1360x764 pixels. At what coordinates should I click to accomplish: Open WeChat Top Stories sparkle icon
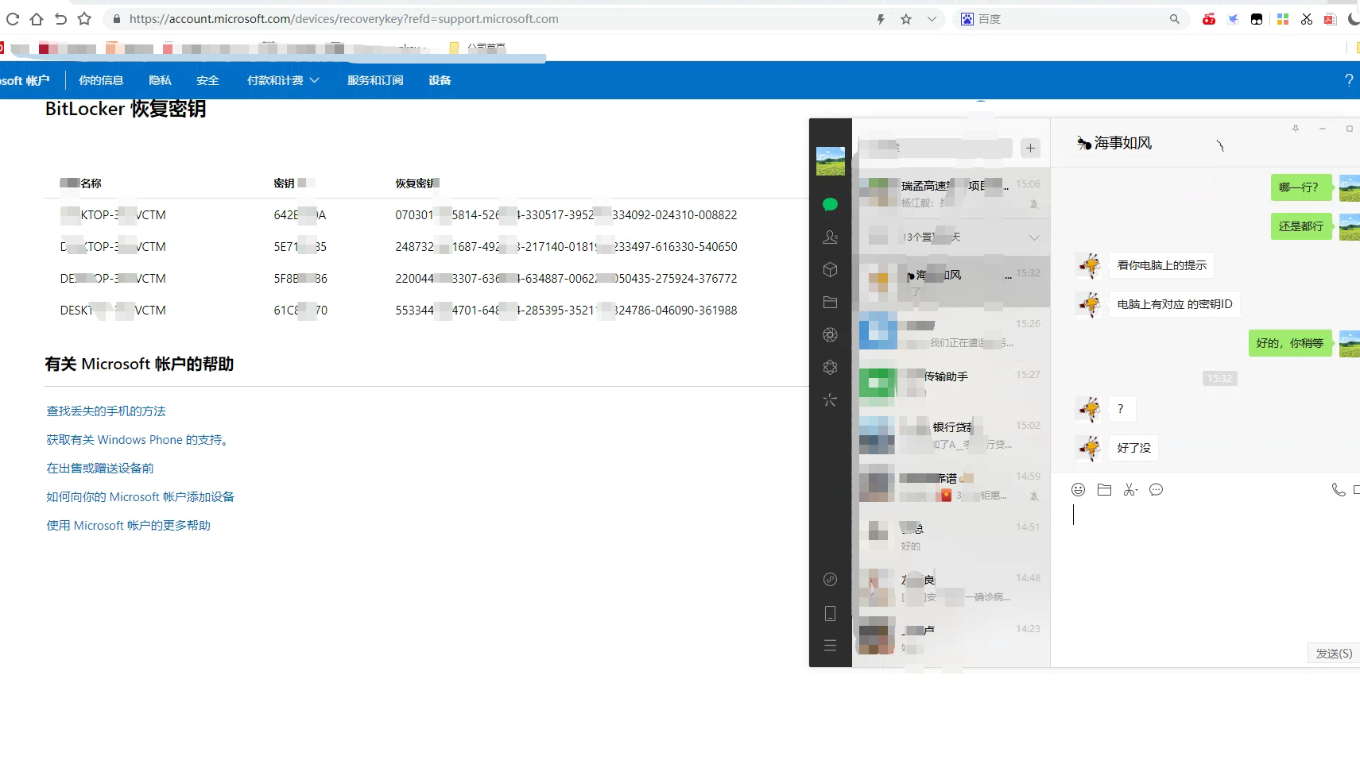click(831, 399)
